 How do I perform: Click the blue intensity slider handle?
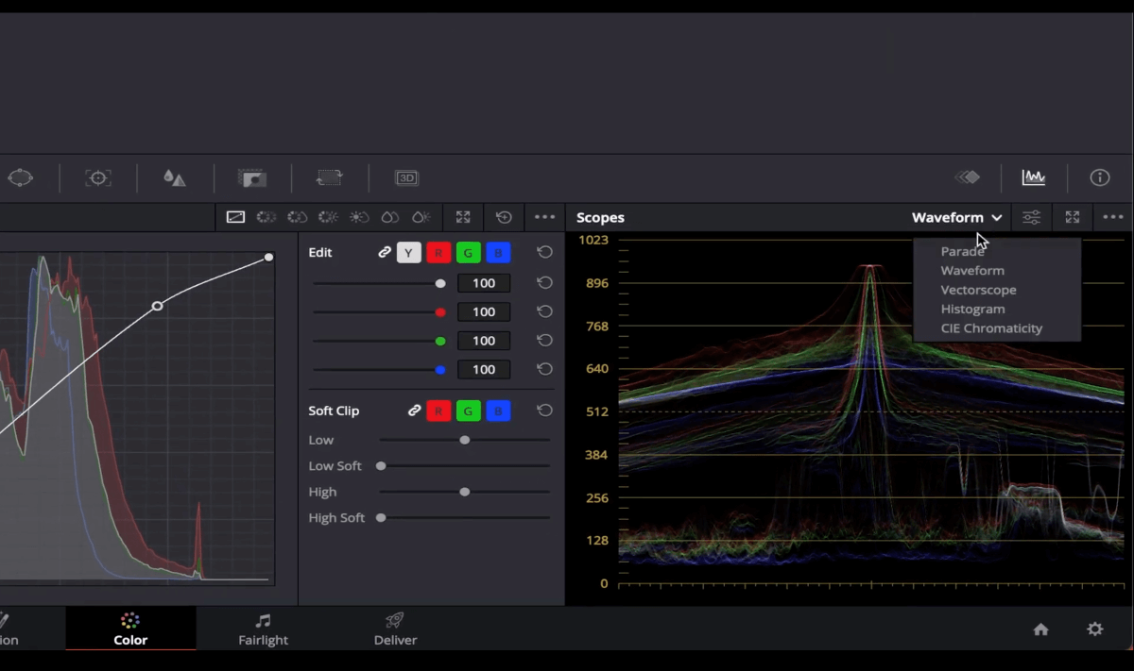[x=440, y=370]
